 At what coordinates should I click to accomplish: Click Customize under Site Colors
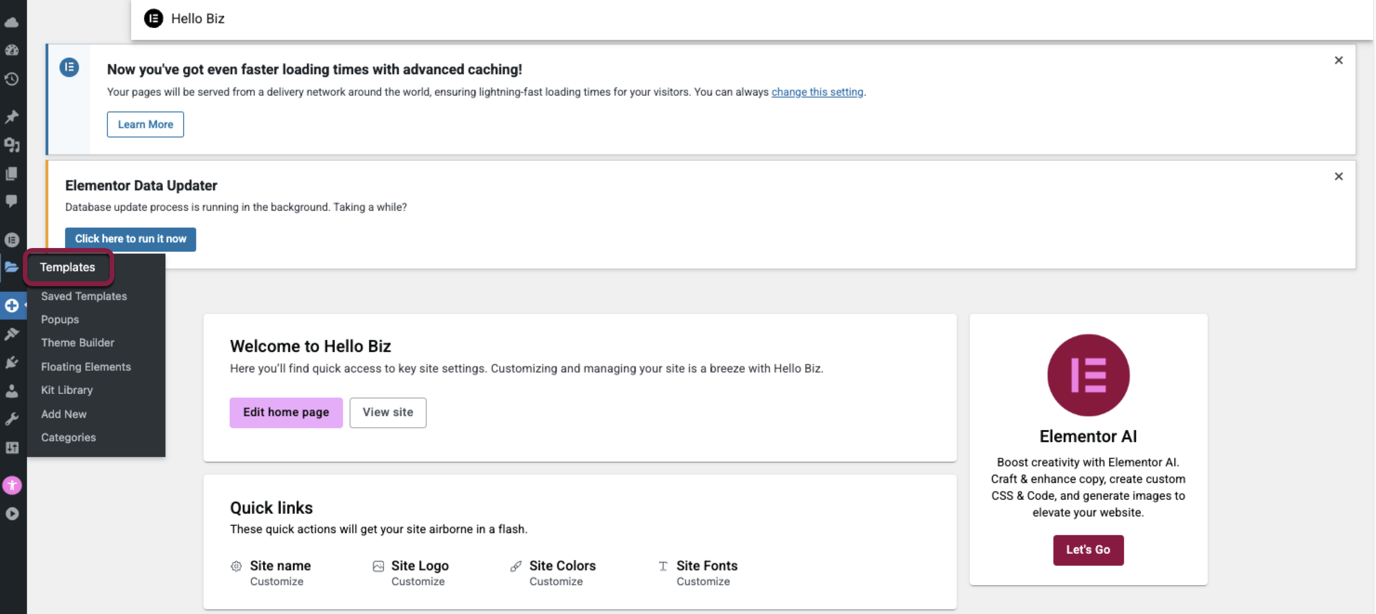(556, 581)
